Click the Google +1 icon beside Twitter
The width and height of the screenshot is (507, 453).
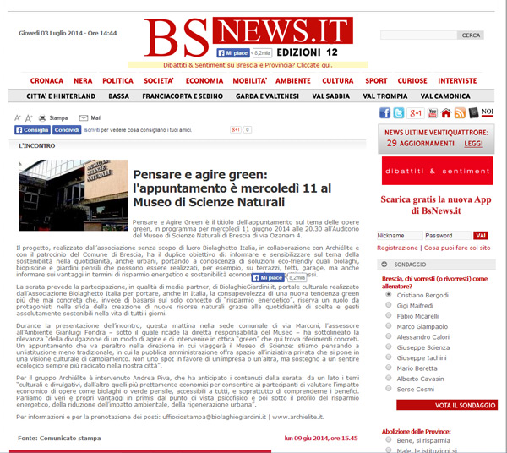click(x=415, y=113)
